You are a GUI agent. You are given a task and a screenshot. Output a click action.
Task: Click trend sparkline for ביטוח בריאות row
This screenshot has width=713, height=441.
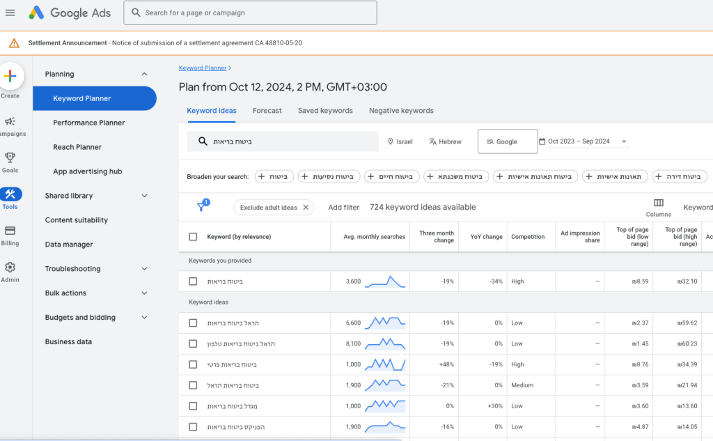point(384,281)
